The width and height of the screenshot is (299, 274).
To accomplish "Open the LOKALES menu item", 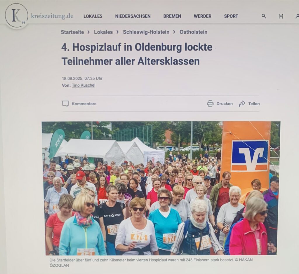I will tap(93, 16).
